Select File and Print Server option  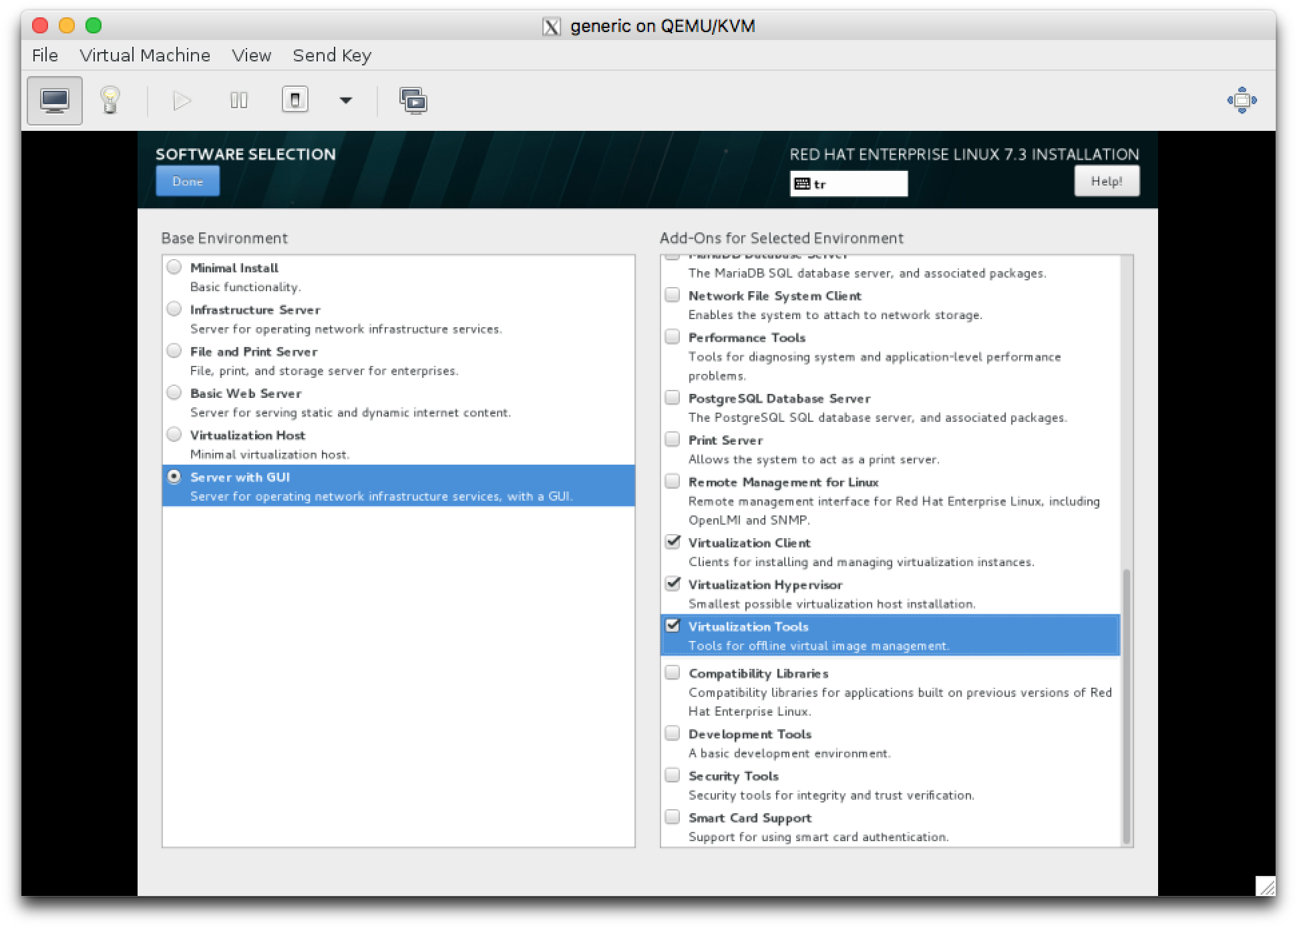click(x=398, y=361)
